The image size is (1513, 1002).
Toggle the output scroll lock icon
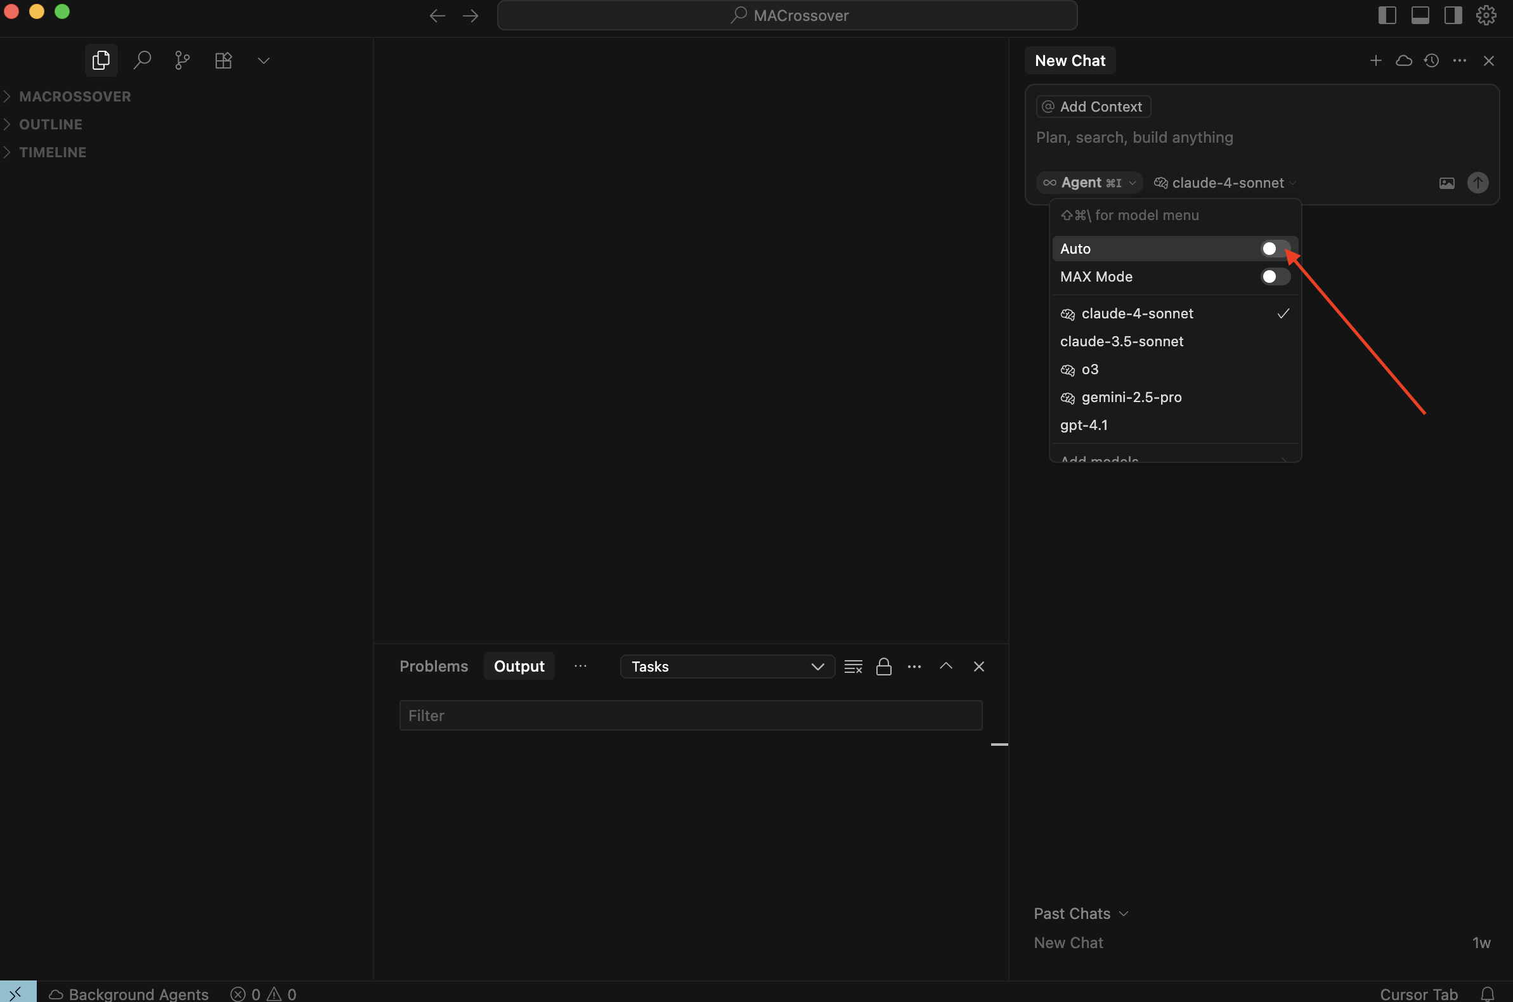[x=884, y=667]
